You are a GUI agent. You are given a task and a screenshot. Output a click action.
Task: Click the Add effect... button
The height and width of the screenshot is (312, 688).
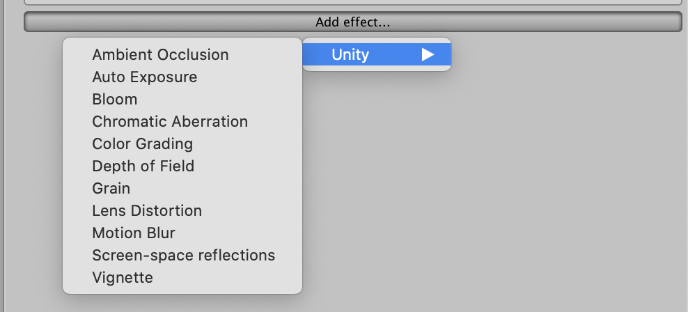(352, 22)
